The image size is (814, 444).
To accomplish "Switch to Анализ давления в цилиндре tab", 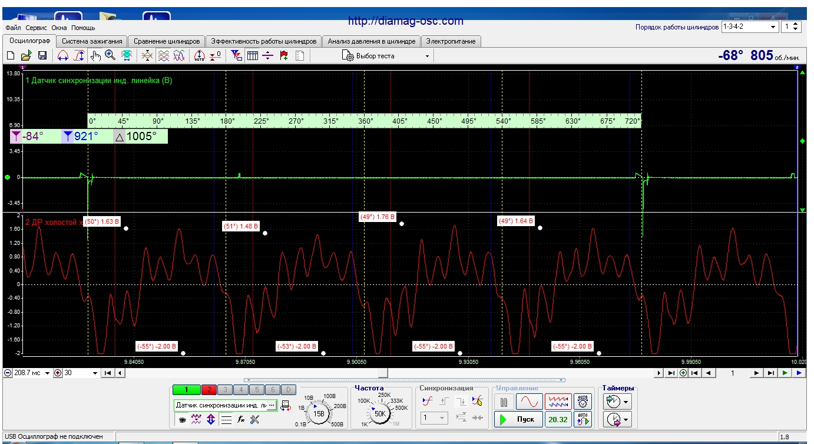I will [372, 41].
